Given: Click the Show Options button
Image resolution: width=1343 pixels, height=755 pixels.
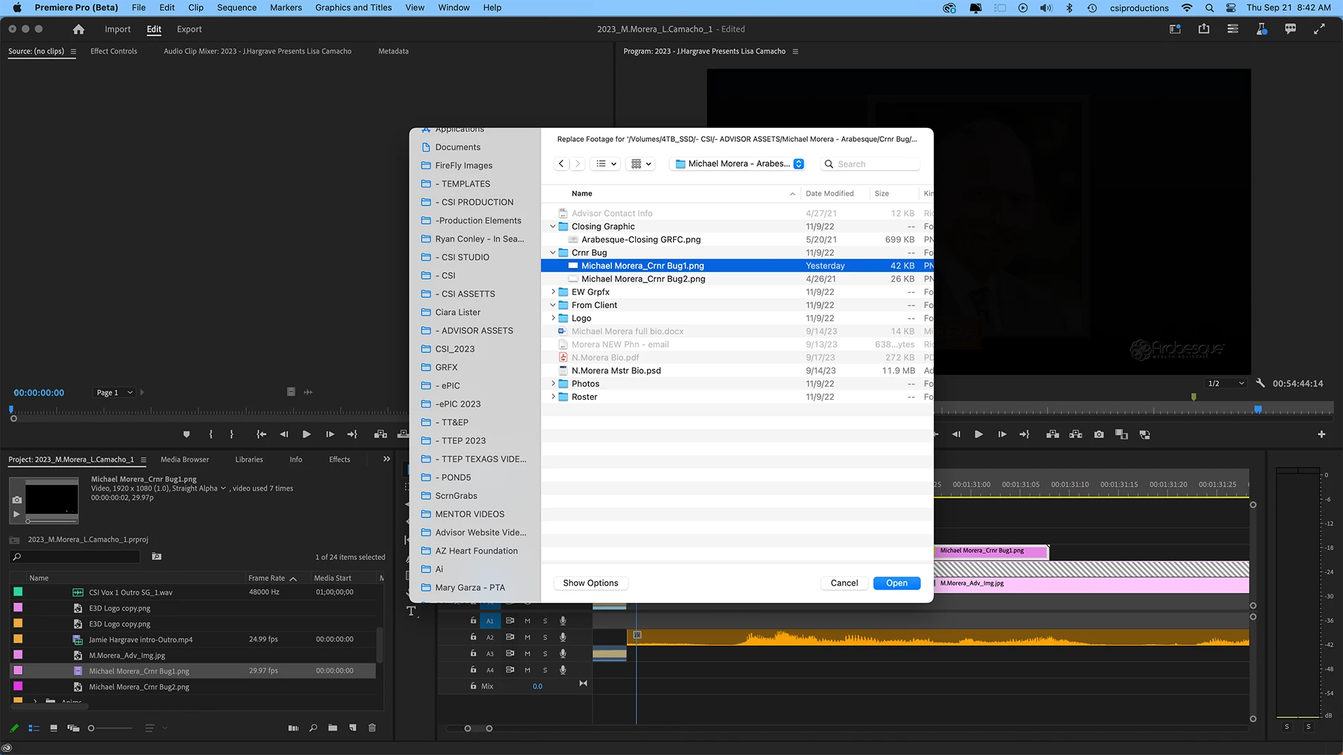Looking at the screenshot, I should 590,583.
